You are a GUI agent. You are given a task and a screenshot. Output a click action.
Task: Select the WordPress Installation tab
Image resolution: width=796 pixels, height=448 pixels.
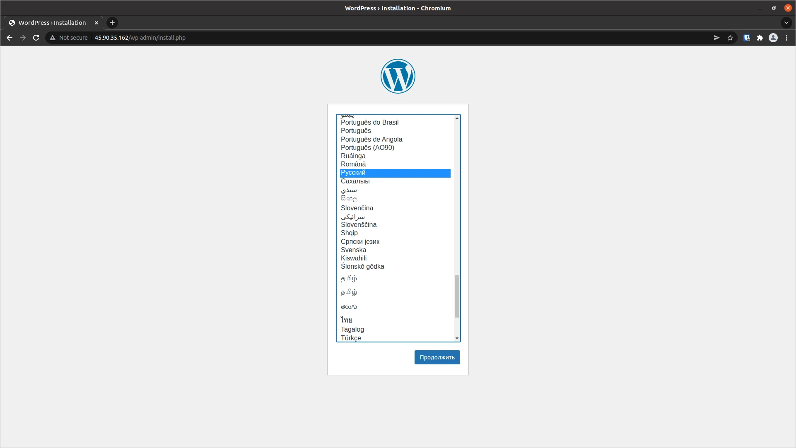[x=52, y=23]
